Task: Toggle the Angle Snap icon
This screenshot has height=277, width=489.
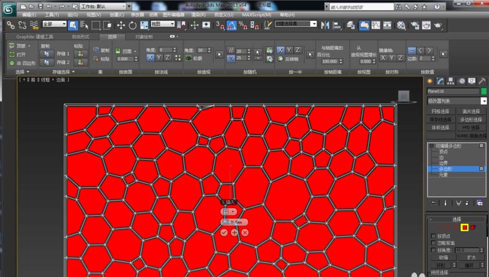Action: pos(231,25)
